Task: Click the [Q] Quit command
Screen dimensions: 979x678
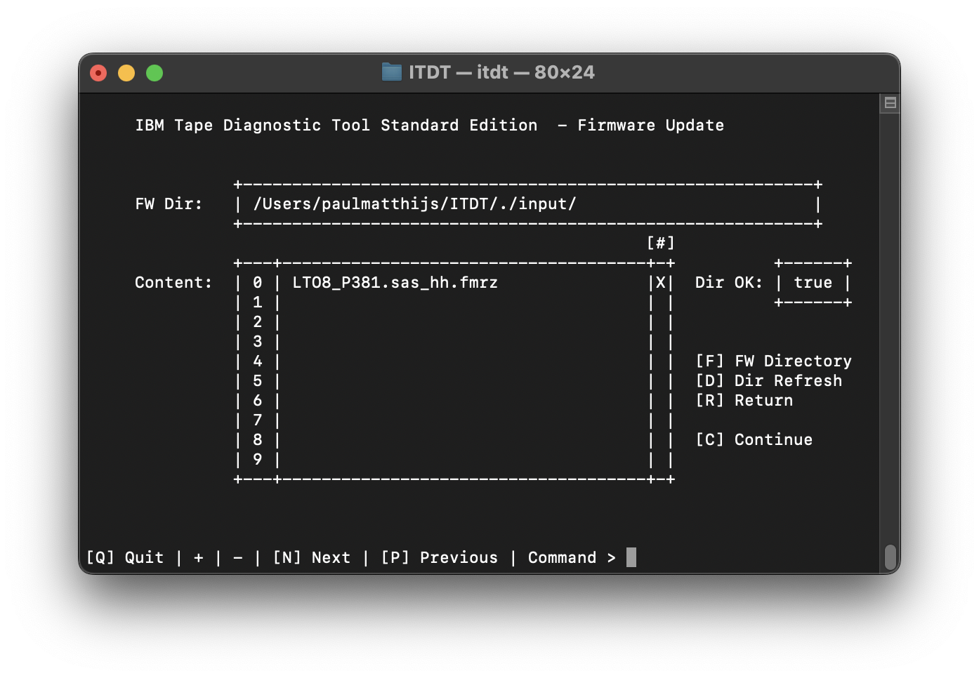Action: (x=124, y=558)
